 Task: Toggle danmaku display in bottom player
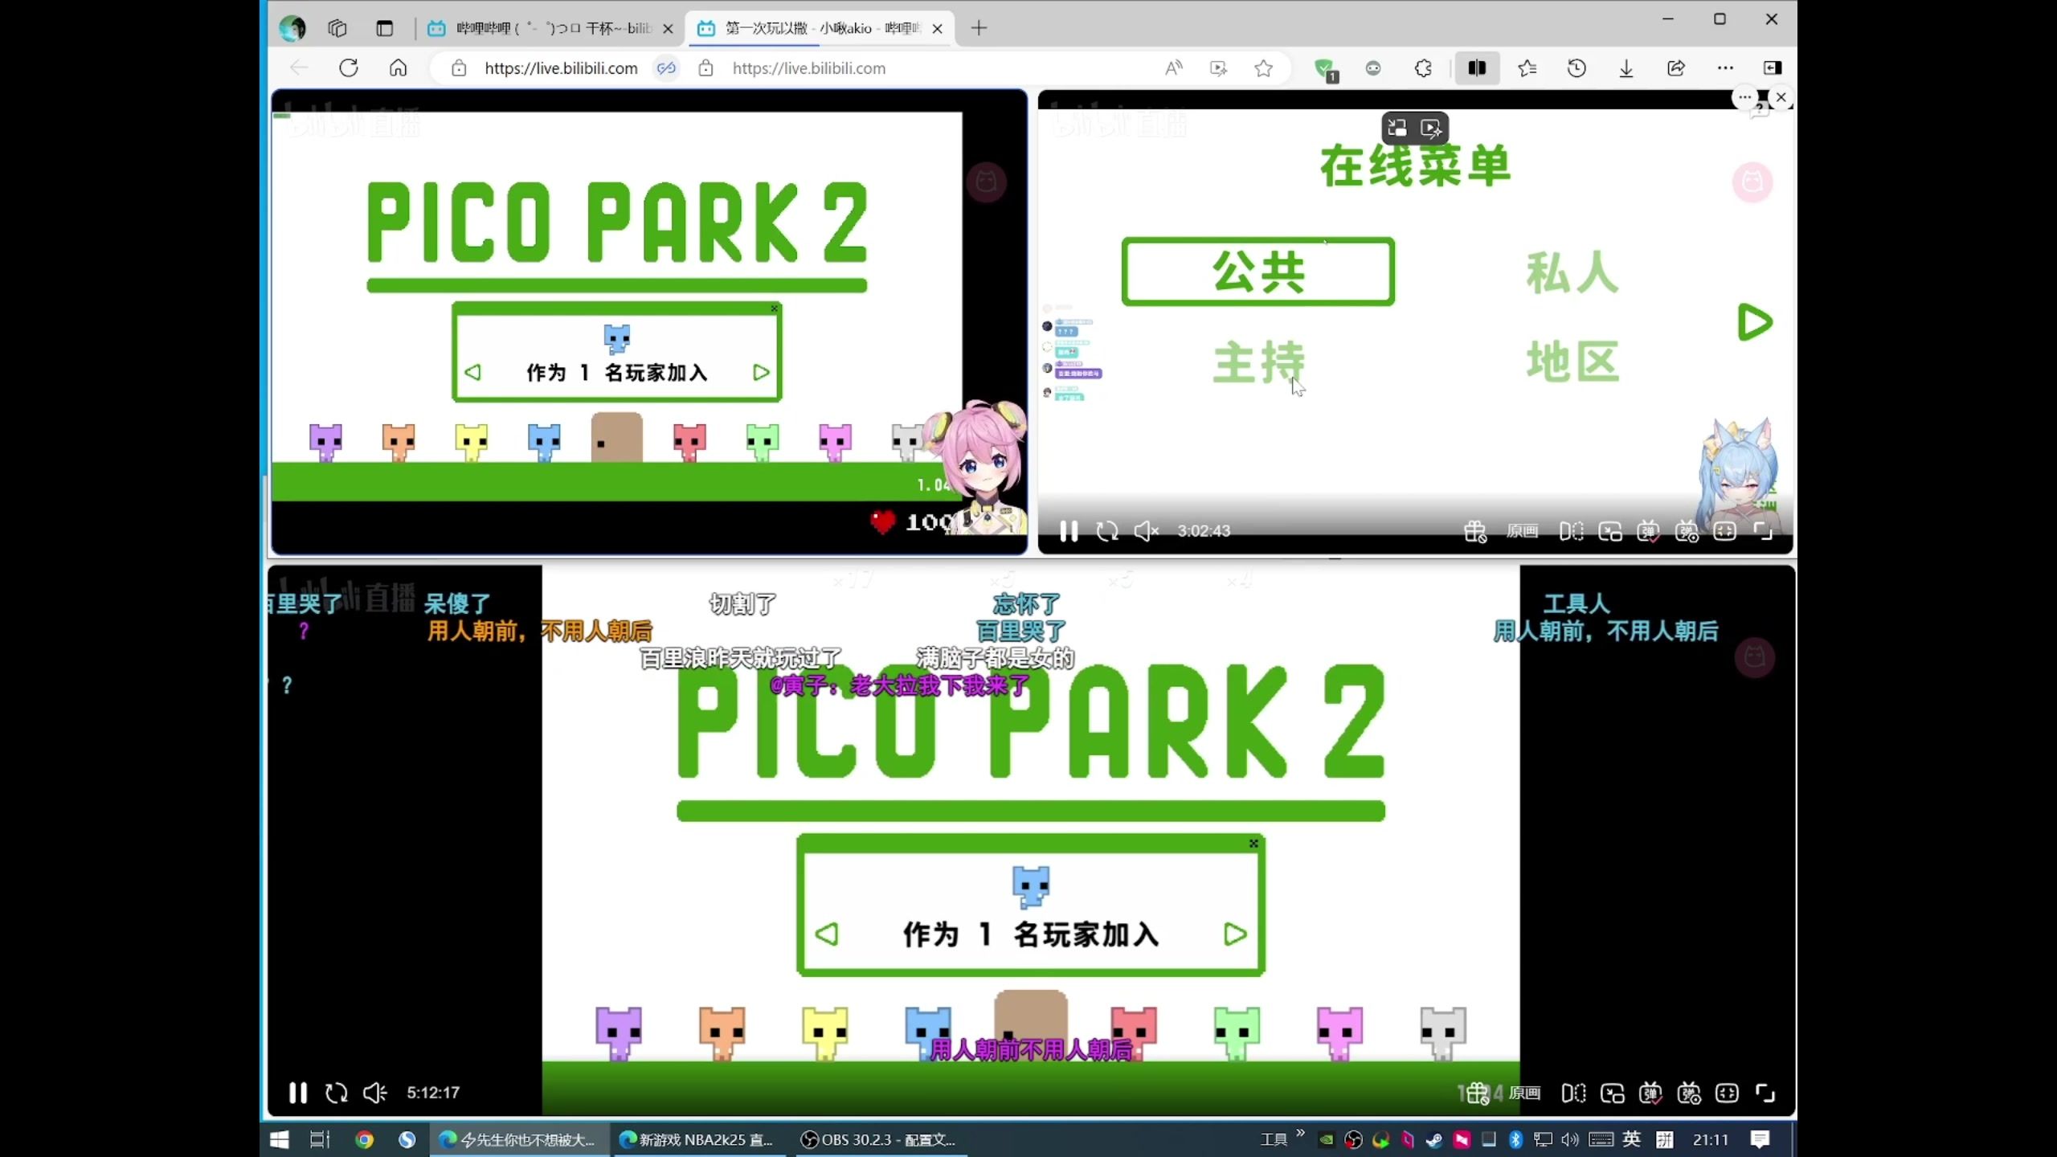pos(1650,1093)
